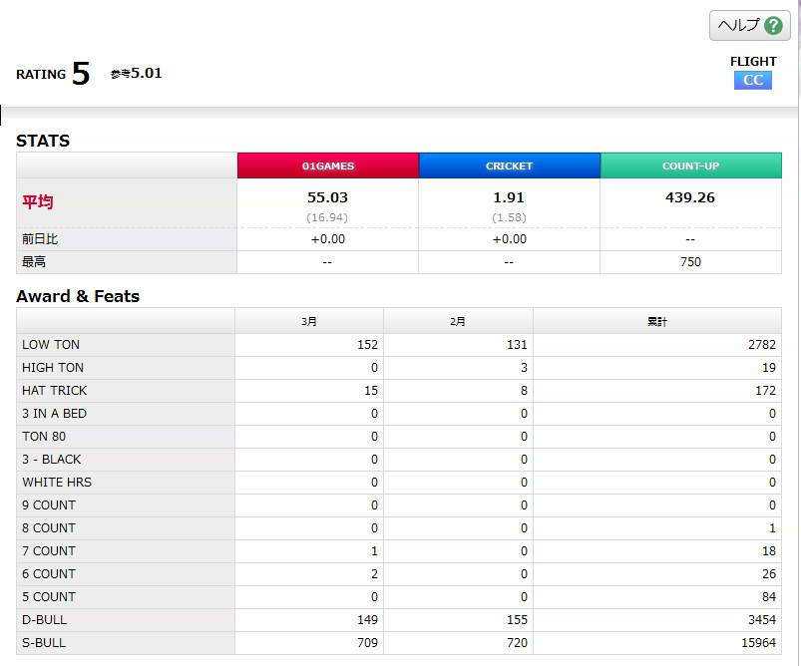The image size is (801, 666).
Task: Select the 01GAMES column header
Action: (328, 166)
